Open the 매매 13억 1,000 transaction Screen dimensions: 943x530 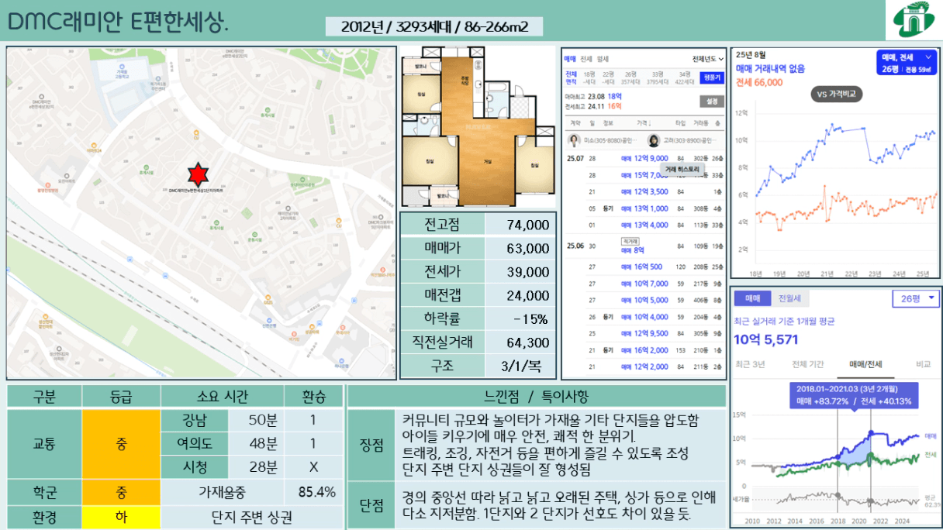(x=644, y=208)
